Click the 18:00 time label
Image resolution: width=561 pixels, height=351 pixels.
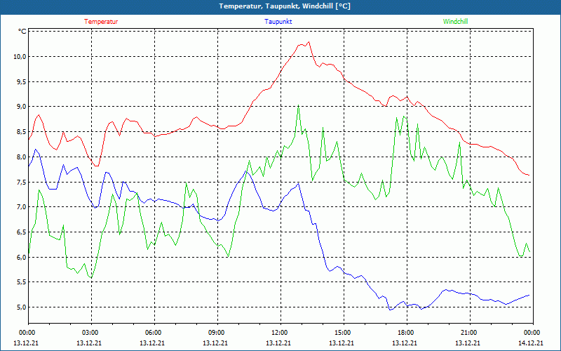(x=407, y=332)
